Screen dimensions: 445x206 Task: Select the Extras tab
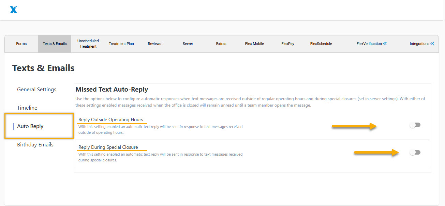tap(221, 44)
